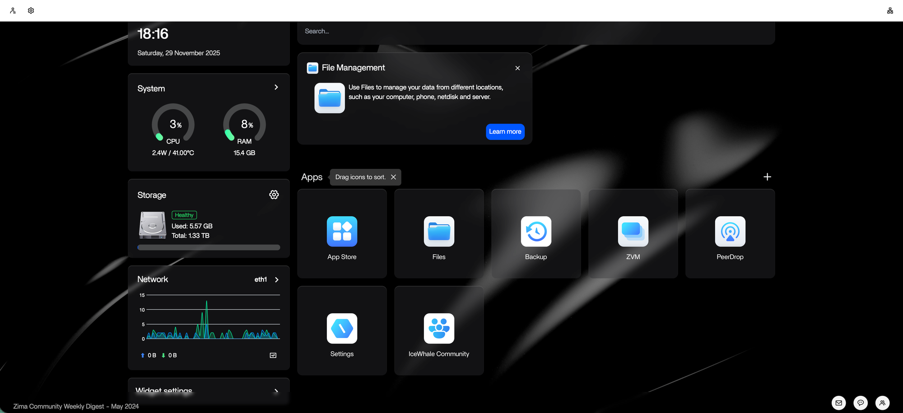Dismiss the Drag icons to sort tip
This screenshot has height=413, width=903.
(x=393, y=177)
